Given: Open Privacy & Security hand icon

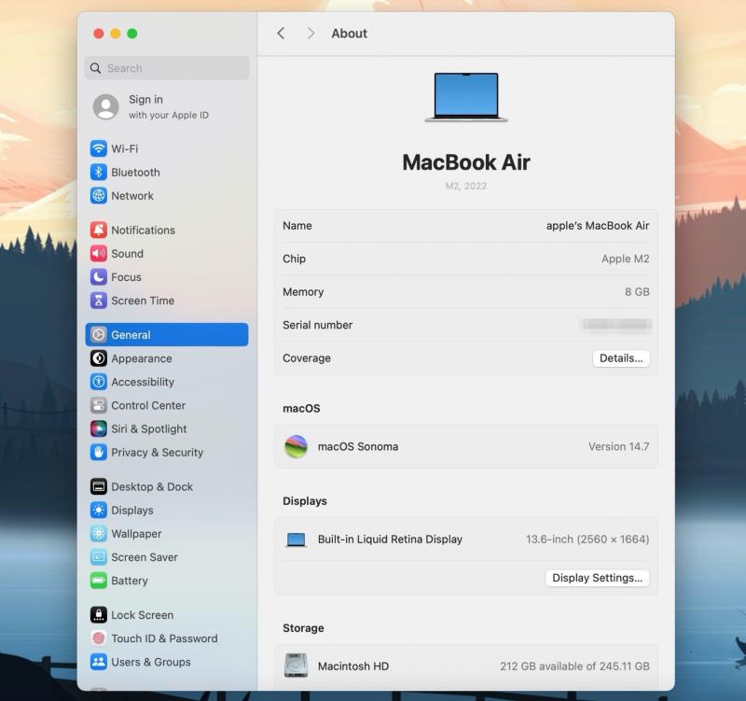Looking at the screenshot, I should pyautogui.click(x=99, y=452).
